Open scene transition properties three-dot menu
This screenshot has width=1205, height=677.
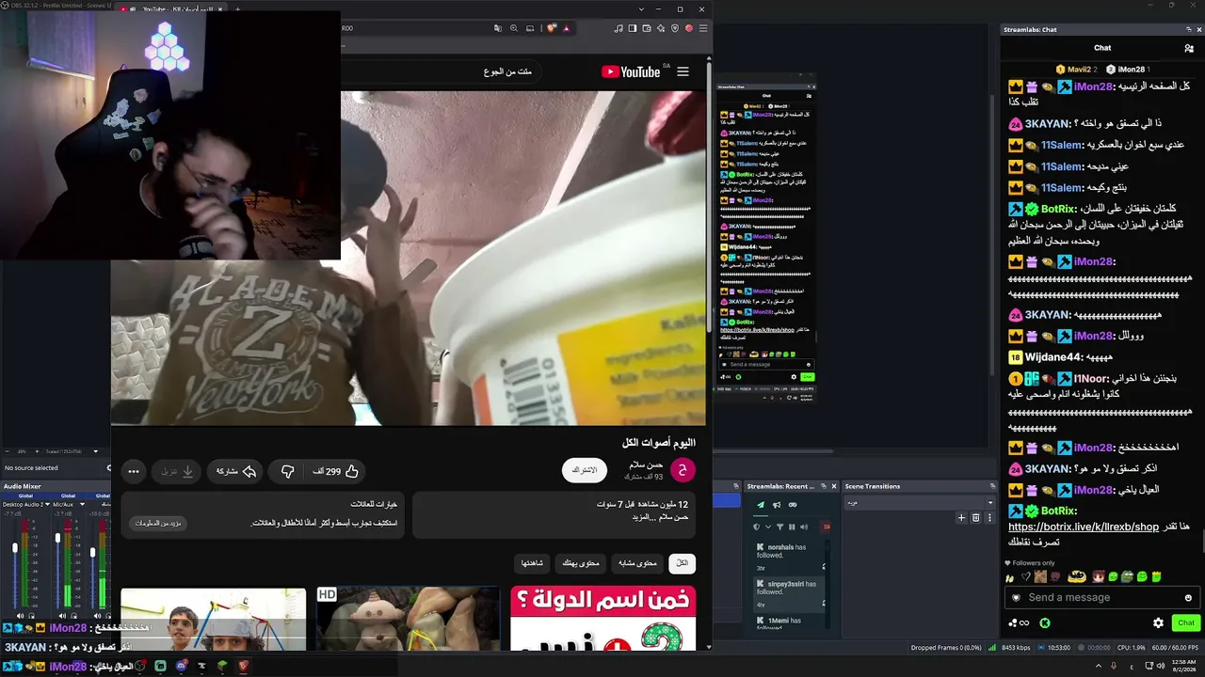[989, 517]
